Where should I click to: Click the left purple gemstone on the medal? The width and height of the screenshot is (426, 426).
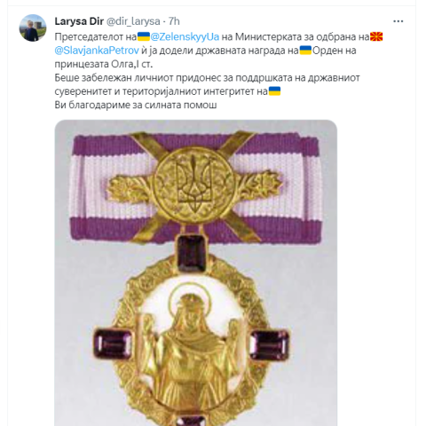(x=113, y=344)
